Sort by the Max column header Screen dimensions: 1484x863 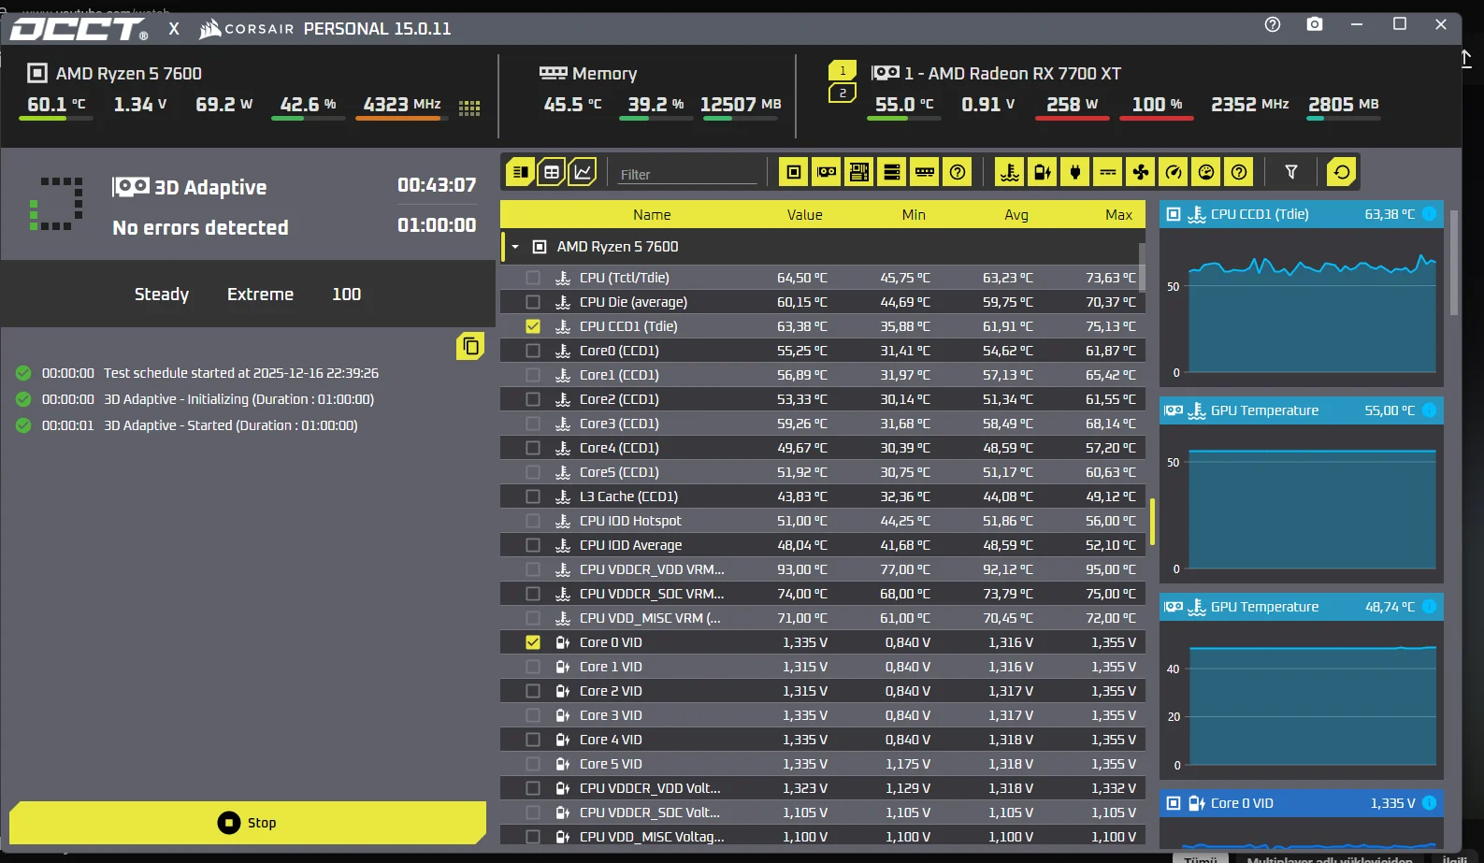pos(1118,215)
